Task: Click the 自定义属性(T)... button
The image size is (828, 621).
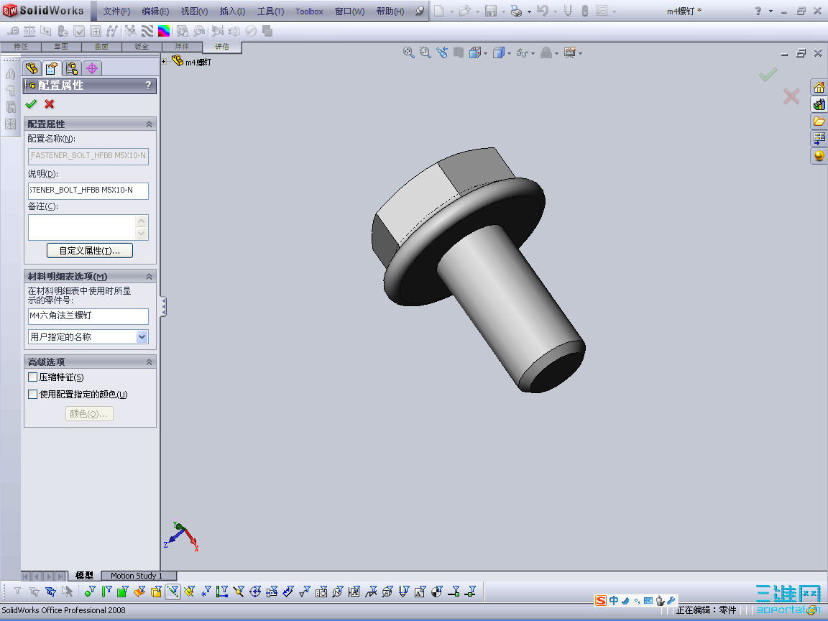Action: 89,251
